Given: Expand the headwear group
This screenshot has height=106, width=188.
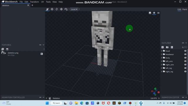Looking at the screenshot, I should pos(162,54).
